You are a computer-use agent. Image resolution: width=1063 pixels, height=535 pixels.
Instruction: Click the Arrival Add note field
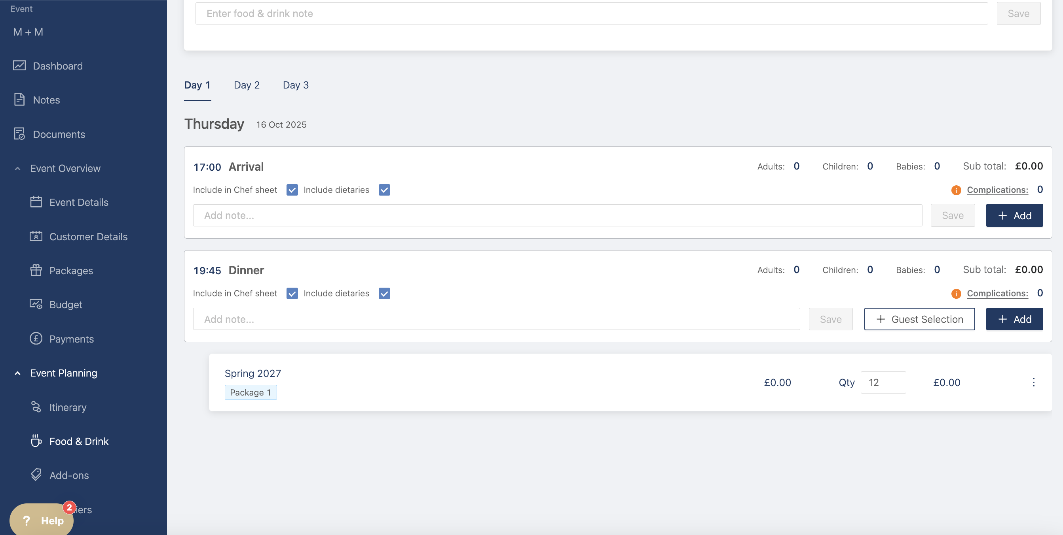pos(557,215)
